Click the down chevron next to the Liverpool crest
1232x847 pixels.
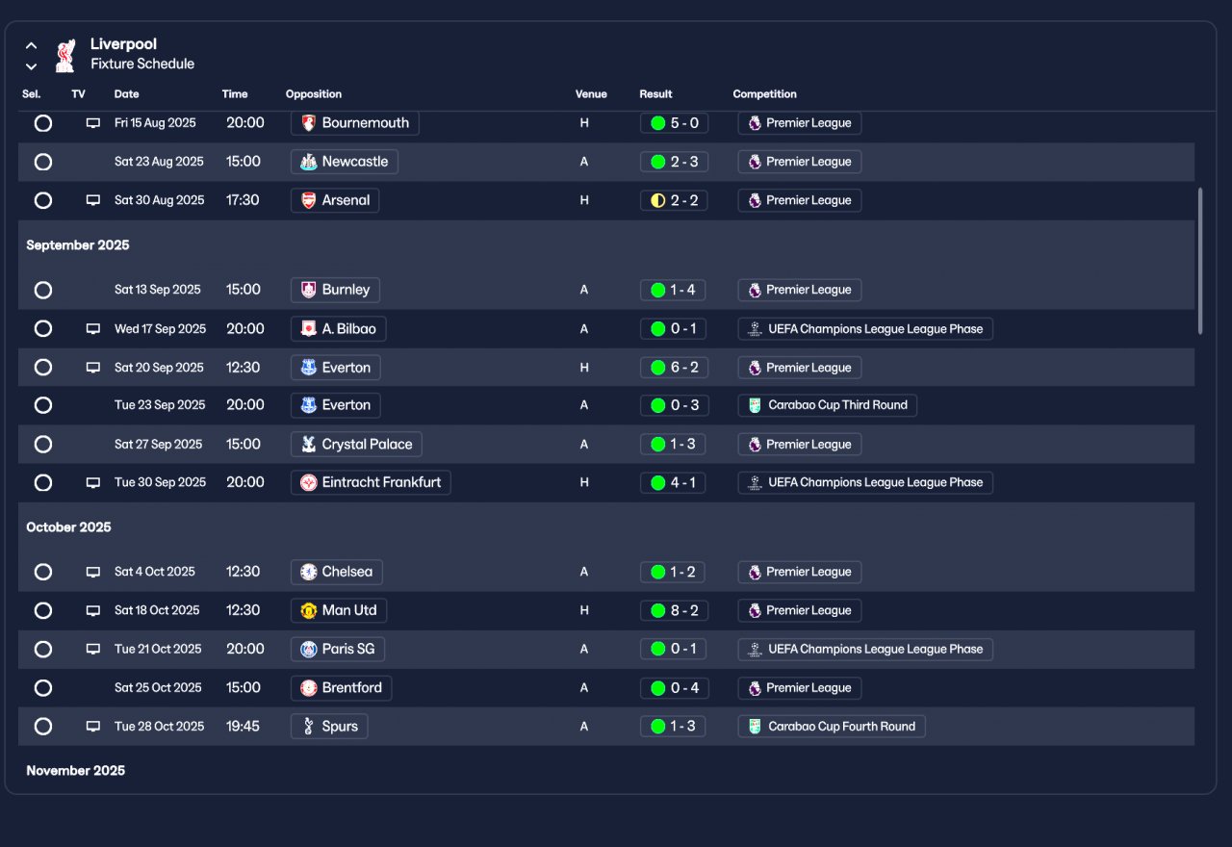pyautogui.click(x=32, y=66)
